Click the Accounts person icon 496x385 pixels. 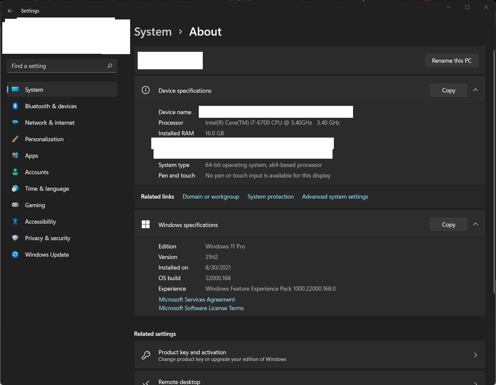coord(15,172)
